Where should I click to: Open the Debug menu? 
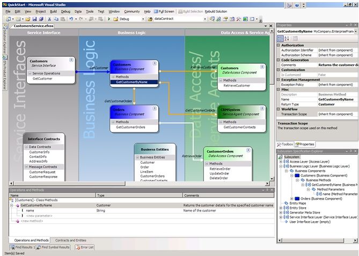(65, 11)
